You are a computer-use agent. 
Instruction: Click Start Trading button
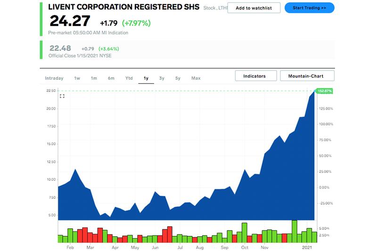click(x=310, y=8)
